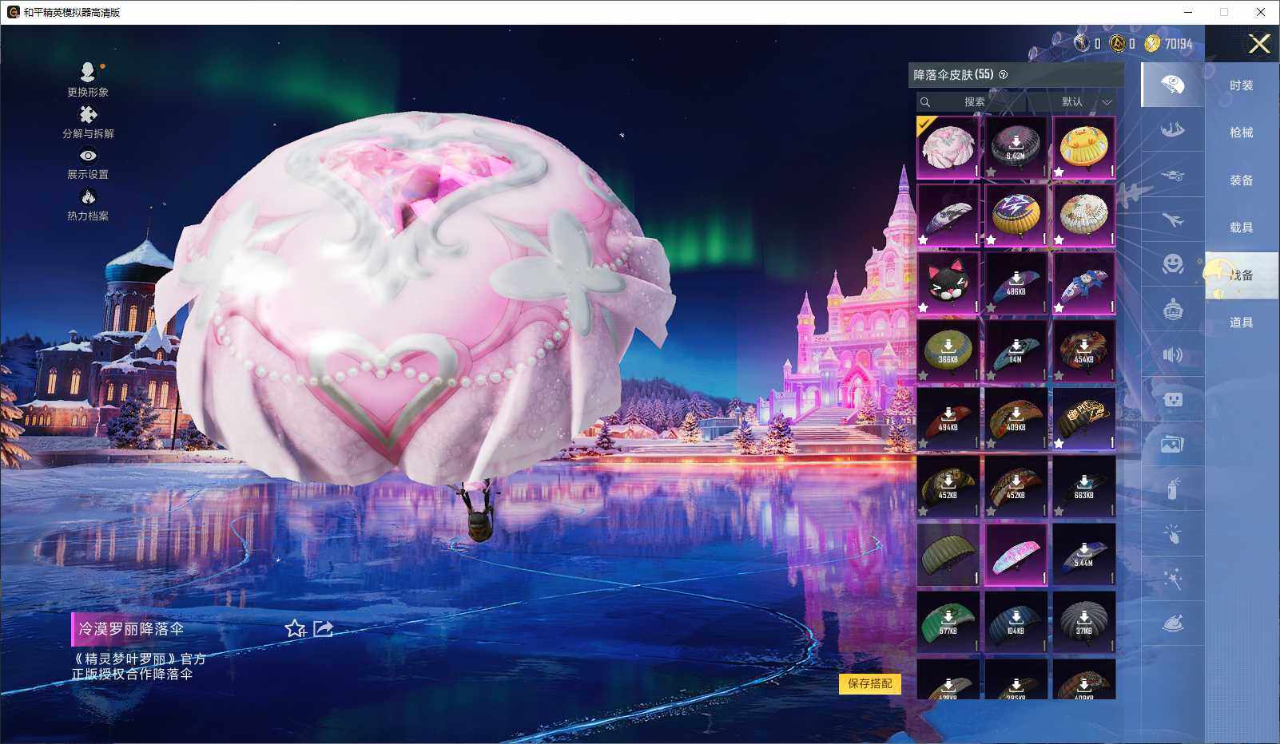Open the 降落伞皮肤 help question mark

pyautogui.click(x=1004, y=75)
